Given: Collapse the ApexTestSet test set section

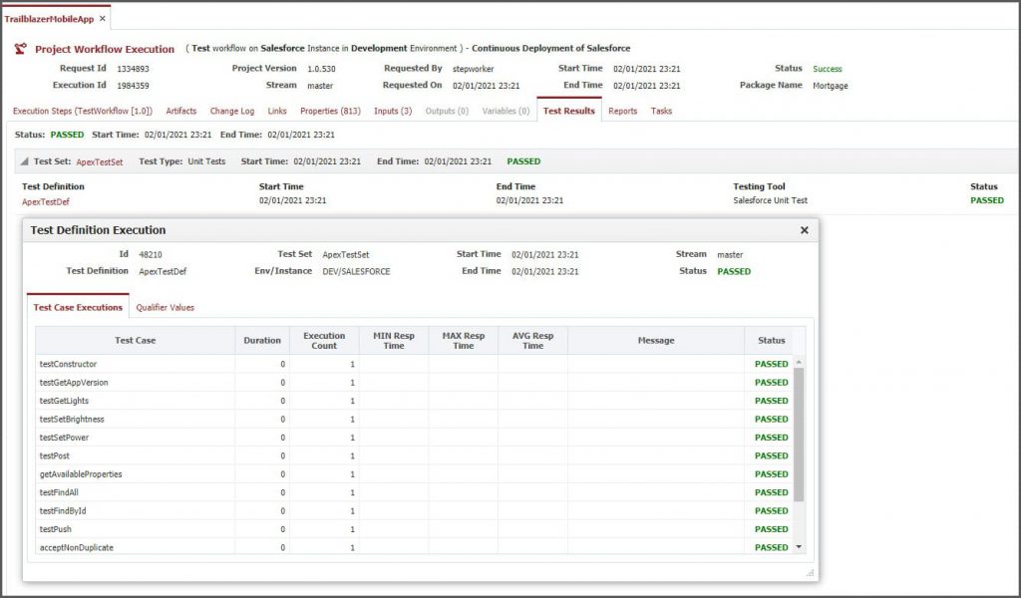Looking at the screenshot, I should point(23,160).
